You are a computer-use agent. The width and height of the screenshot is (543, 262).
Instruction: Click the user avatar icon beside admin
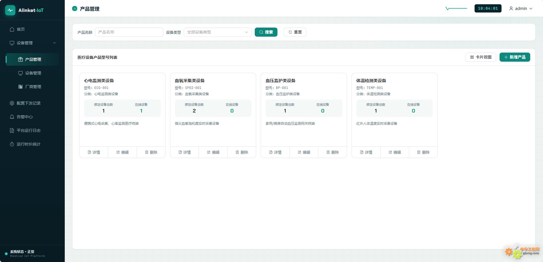coord(511,9)
